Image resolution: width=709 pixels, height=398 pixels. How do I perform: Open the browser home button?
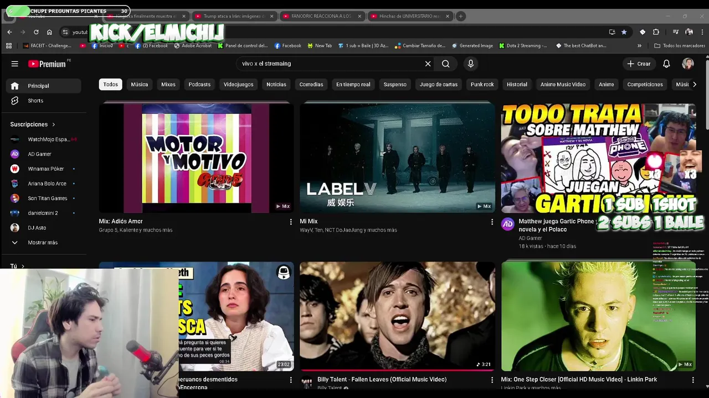(x=49, y=32)
